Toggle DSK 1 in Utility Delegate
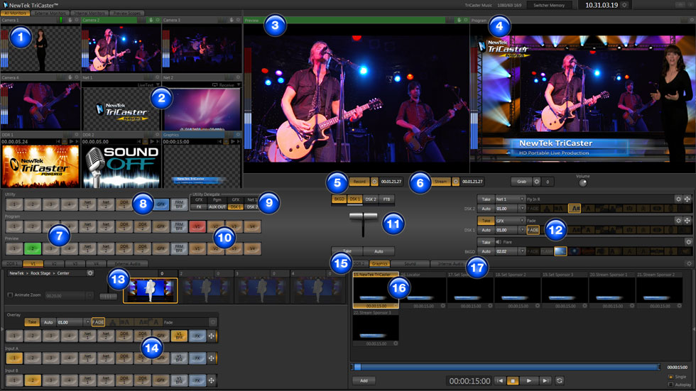696x391 pixels. (235, 207)
